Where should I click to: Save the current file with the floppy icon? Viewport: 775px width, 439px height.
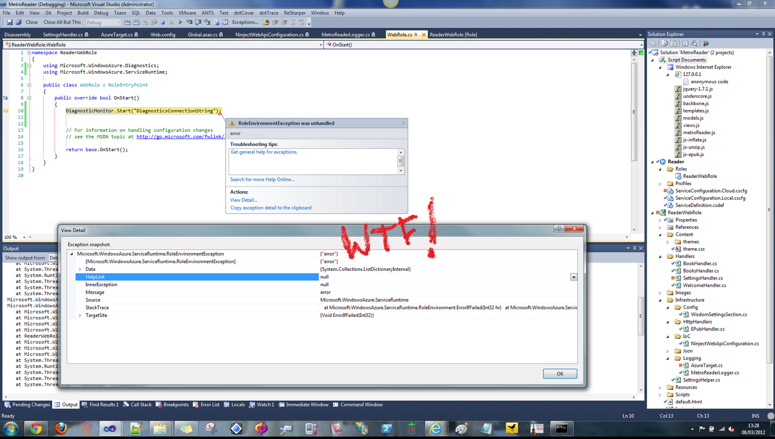tap(10, 22)
